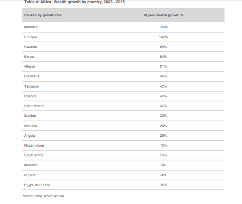Image resolution: width=242 pixels, height=204 pixels.
Task: Select the '10 year wealth growth %' header
Action: 163,15
